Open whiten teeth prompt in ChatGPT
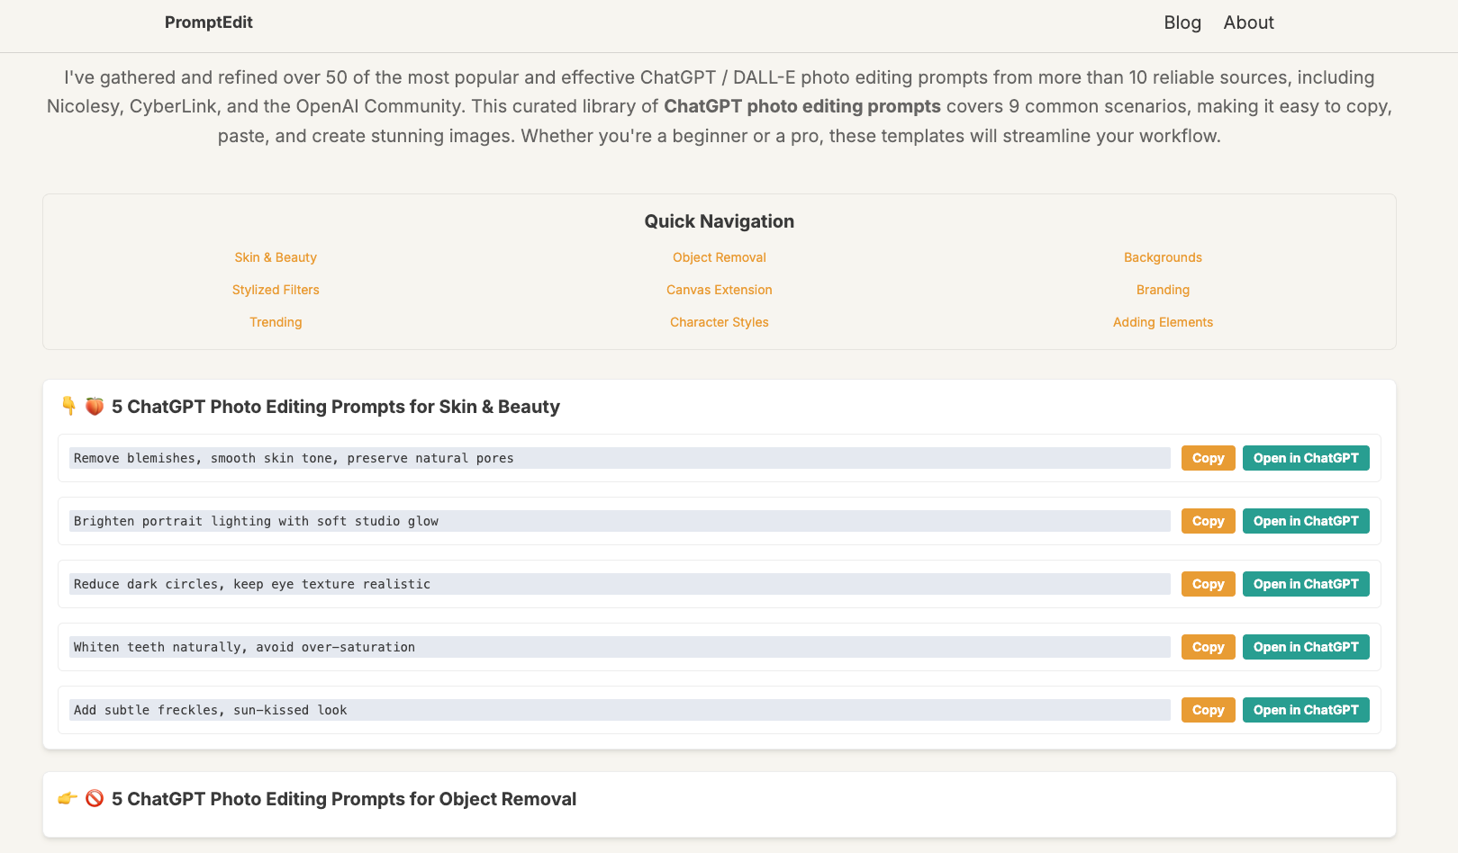The image size is (1458, 853). click(1306, 647)
